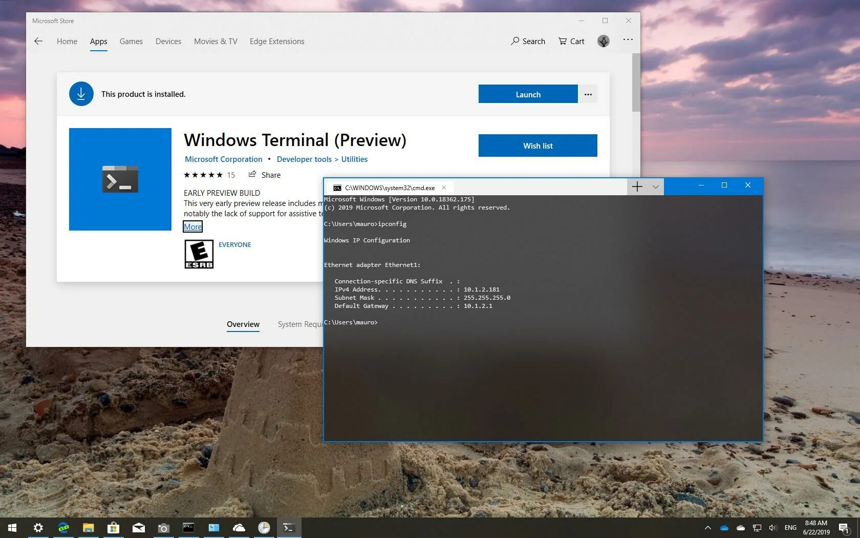Open blue OneDrive tray icon

click(x=724, y=528)
